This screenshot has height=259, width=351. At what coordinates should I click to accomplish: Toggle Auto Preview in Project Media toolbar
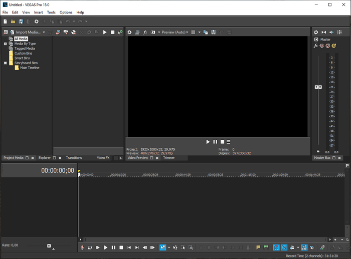[x=120, y=32]
